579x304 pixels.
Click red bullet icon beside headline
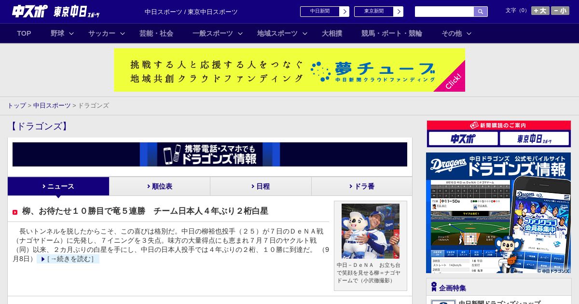point(15,212)
